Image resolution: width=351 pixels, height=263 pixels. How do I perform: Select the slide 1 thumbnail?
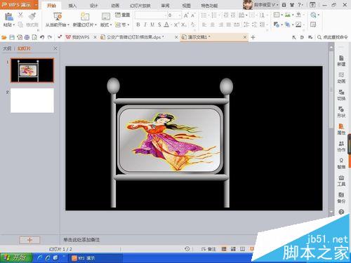pyautogui.click(x=32, y=70)
